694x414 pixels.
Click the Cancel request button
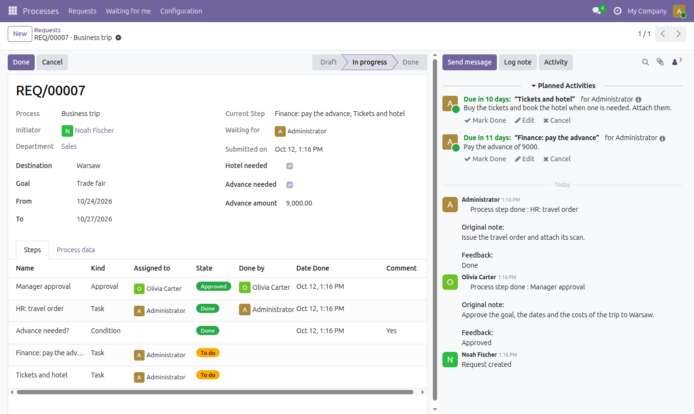52,62
